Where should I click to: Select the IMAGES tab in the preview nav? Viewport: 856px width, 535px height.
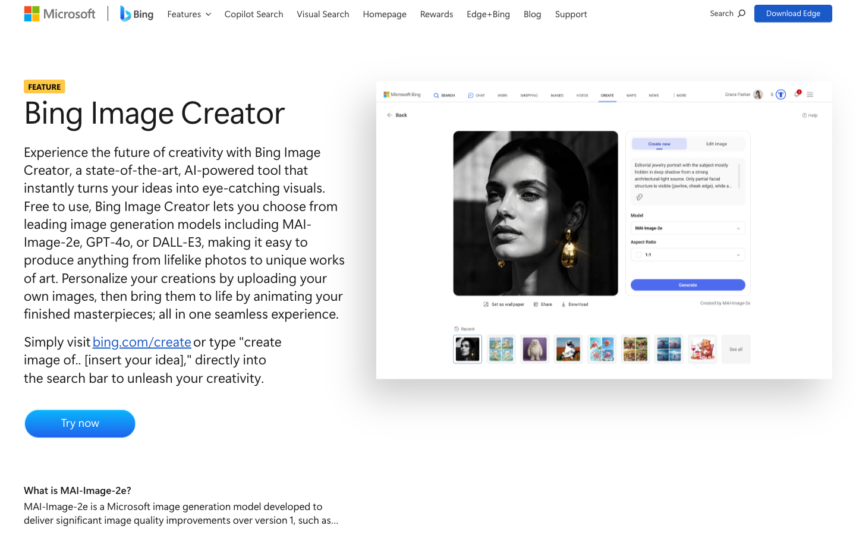[x=557, y=95]
